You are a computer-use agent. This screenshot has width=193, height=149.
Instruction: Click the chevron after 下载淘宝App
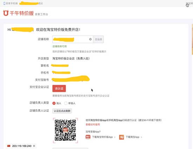pos(141,137)
